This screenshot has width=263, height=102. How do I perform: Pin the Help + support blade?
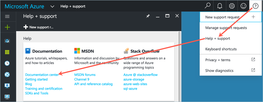pos(148,16)
